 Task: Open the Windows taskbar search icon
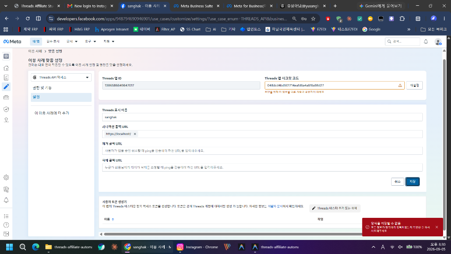click(23, 247)
